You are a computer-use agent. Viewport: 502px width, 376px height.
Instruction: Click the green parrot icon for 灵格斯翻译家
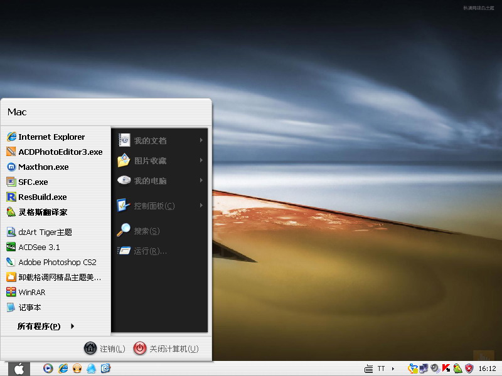pos(11,212)
